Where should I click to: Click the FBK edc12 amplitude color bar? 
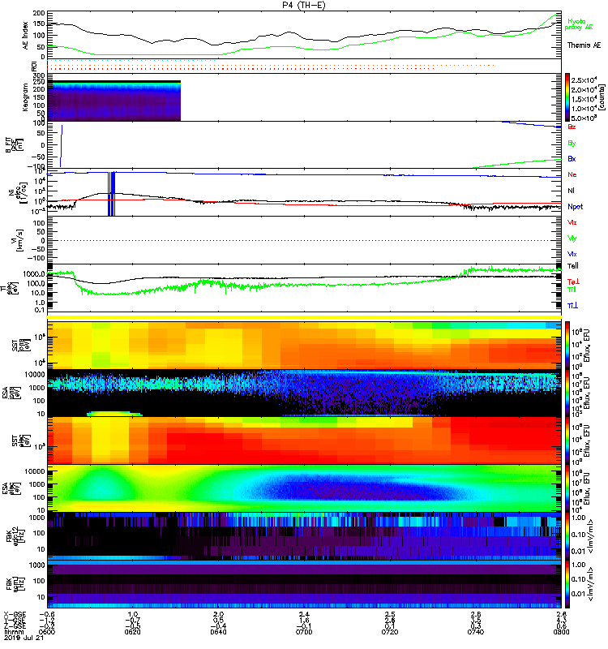[567, 536]
